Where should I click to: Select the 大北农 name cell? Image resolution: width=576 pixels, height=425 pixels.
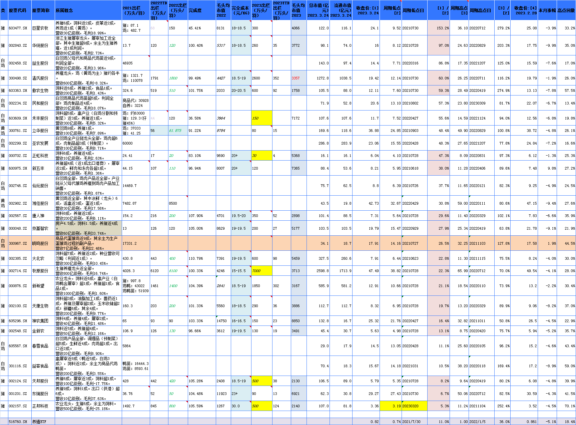click(43, 258)
